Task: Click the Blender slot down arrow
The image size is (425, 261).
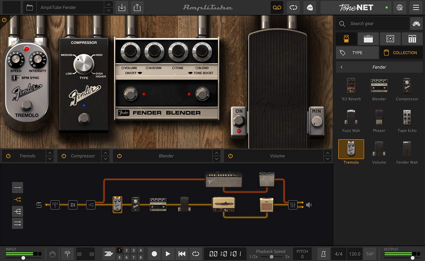Action: tap(216, 159)
